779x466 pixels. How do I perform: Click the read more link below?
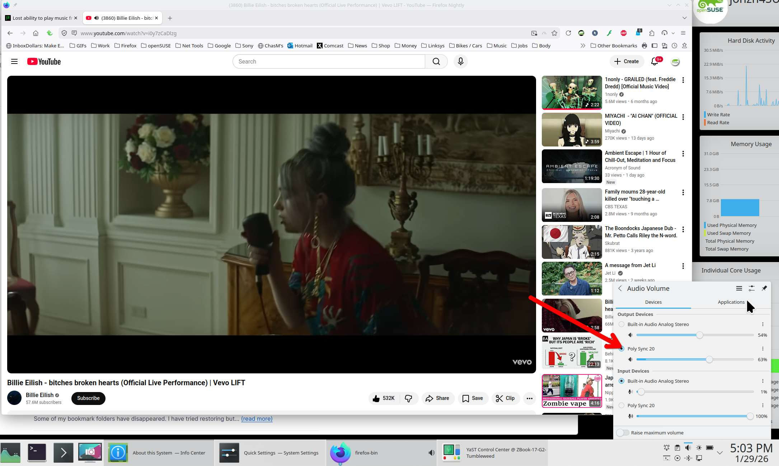coord(257,419)
